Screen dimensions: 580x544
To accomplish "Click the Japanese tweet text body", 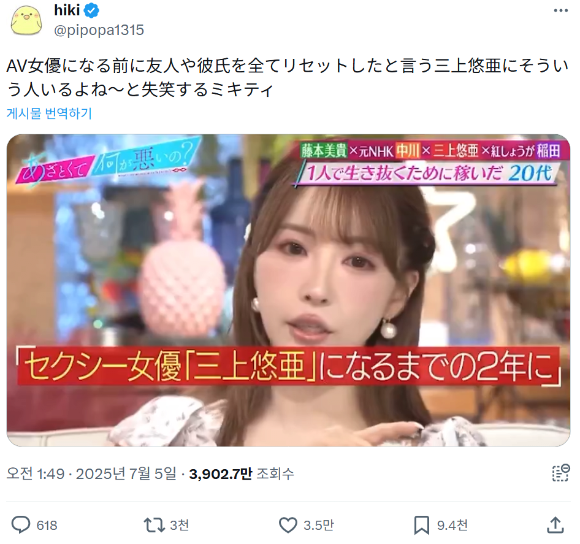I will (288, 78).
